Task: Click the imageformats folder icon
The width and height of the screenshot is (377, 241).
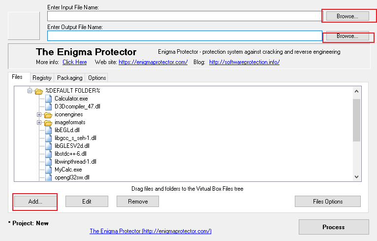Action: tap(48, 123)
